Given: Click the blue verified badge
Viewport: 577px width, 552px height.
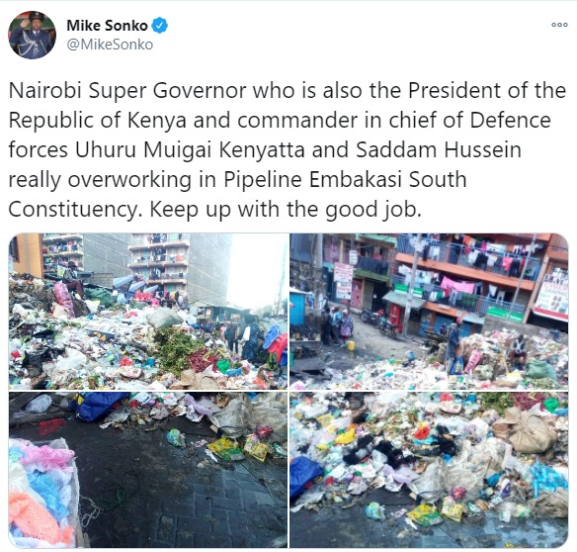Looking at the screenshot, I should click(160, 26).
